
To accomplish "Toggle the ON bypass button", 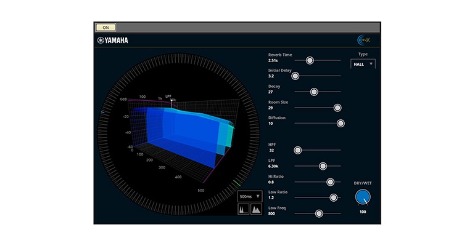I will coord(105,27).
